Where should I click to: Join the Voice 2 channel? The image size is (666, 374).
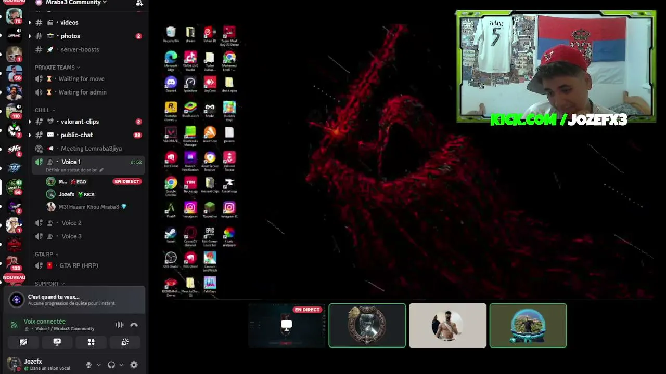point(88,223)
